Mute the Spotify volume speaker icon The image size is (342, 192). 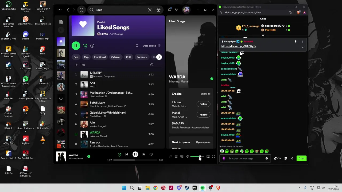pyautogui.click(x=188, y=157)
